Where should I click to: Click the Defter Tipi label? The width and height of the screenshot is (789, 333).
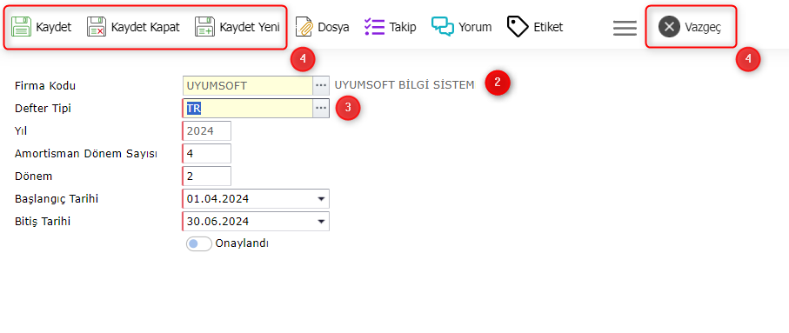pyautogui.click(x=43, y=108)
